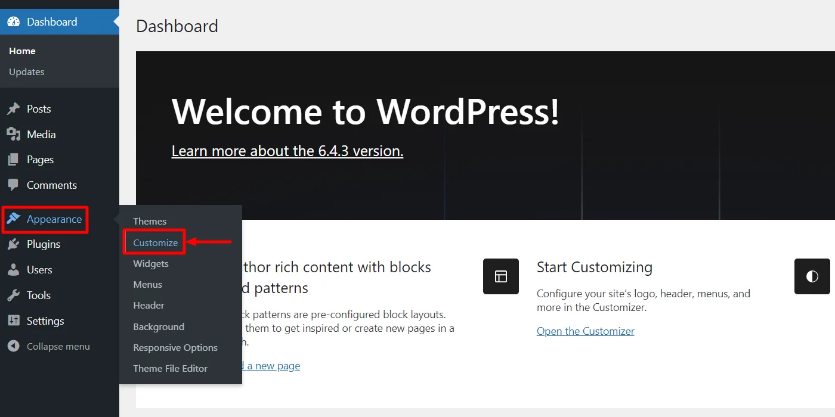Choose Menus in Appearance submenu

click(x=148, y=285)
